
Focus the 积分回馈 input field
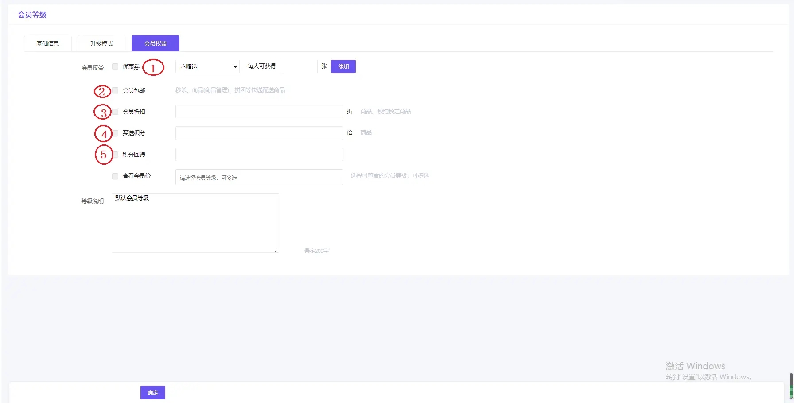coord(259,155)
